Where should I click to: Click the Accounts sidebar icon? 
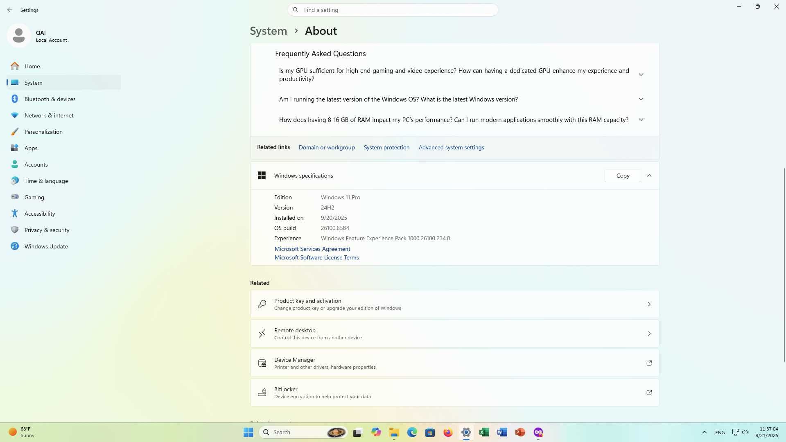click(x=15, y=165)
